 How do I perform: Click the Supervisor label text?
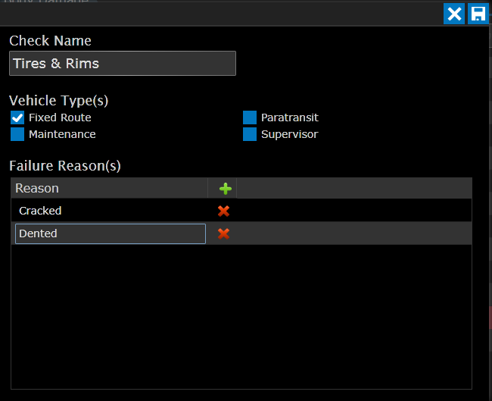pos(289,134)
